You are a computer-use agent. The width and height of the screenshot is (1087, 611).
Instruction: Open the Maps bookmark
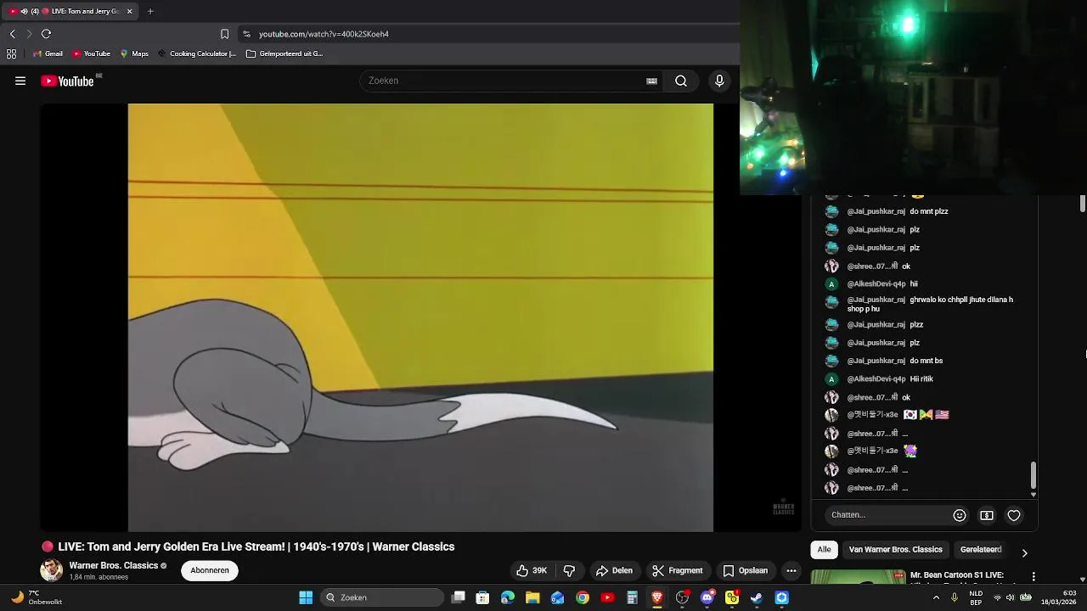tap(134, 53)
